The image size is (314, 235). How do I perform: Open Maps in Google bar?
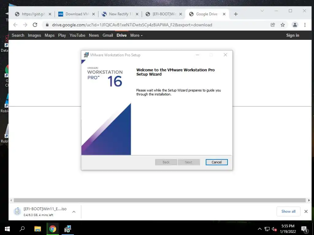click(x=49, y=35)
